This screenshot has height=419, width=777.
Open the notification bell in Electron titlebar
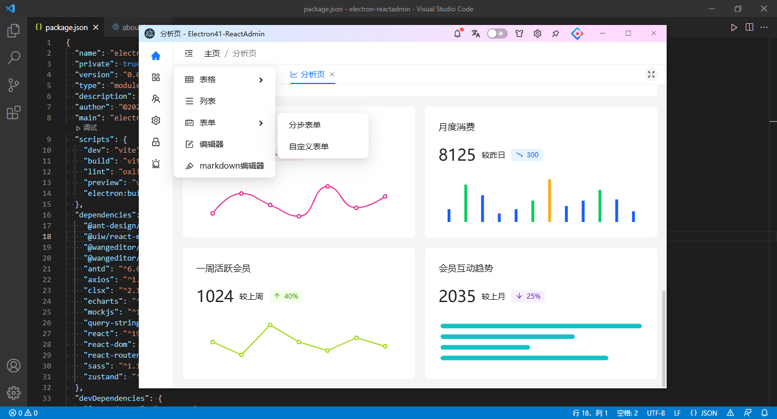click(457, 33)
